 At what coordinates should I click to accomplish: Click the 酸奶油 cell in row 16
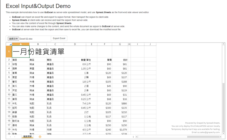pos(21,121)
